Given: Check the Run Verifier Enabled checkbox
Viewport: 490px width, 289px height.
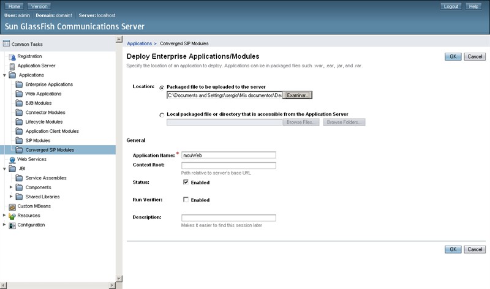Looking at the screenshot, I should [x=186, y=200].
